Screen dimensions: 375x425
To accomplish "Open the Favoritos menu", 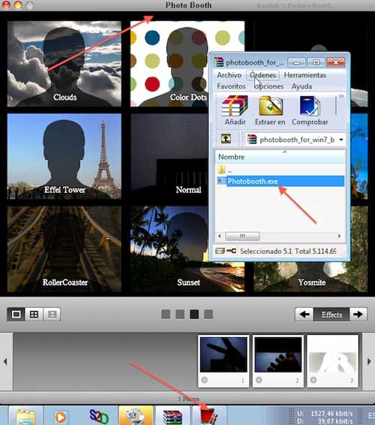I will point(231,86).
